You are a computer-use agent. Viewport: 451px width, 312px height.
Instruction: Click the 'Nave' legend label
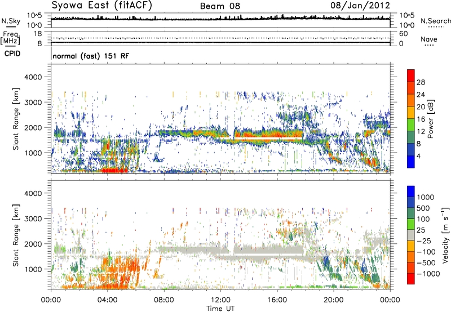coord(429,39)
